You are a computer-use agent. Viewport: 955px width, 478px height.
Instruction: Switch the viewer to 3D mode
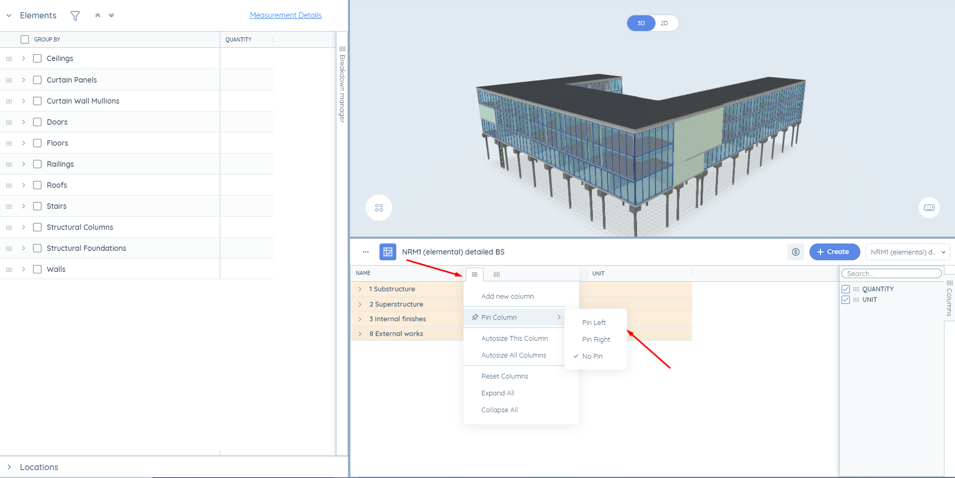tap(641, 23)
